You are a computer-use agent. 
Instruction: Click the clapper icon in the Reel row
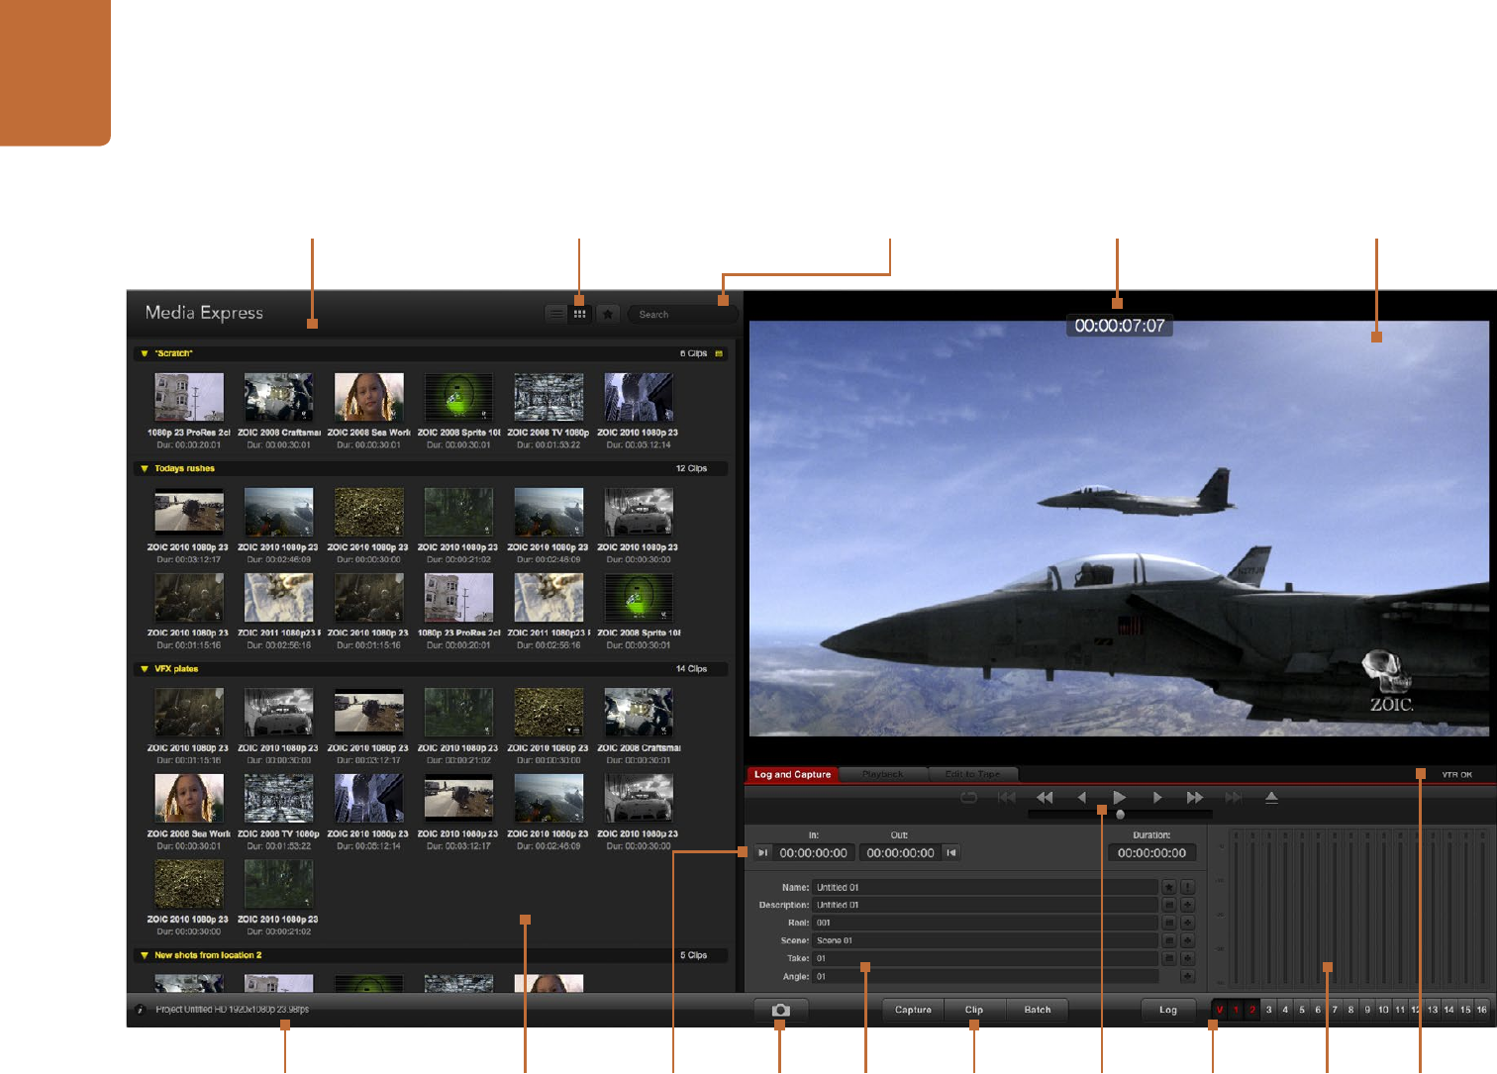[1169, 924]
